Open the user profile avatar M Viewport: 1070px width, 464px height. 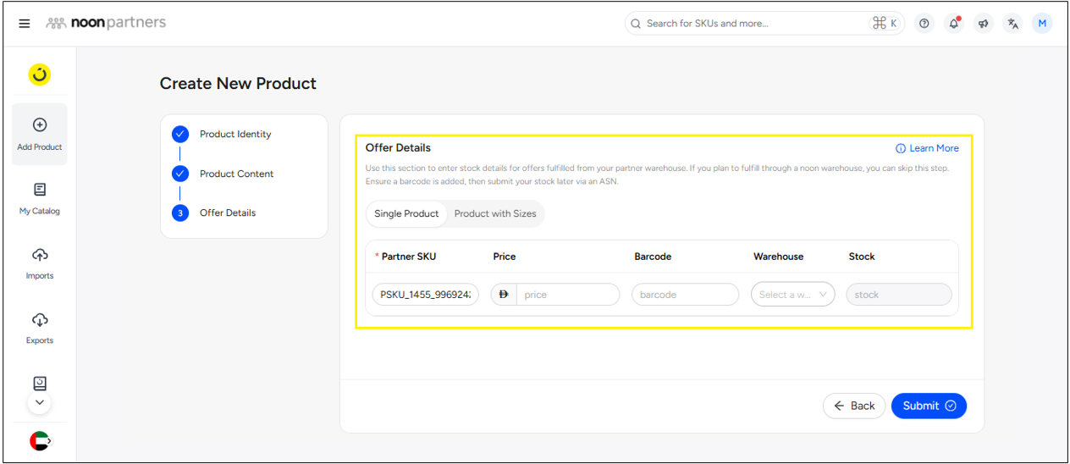1042,24
